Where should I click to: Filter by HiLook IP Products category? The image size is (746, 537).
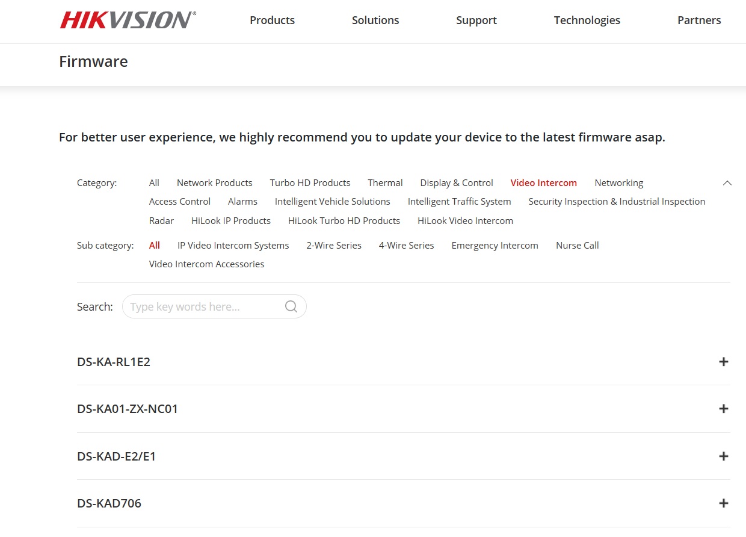click(x=231, y=221)
